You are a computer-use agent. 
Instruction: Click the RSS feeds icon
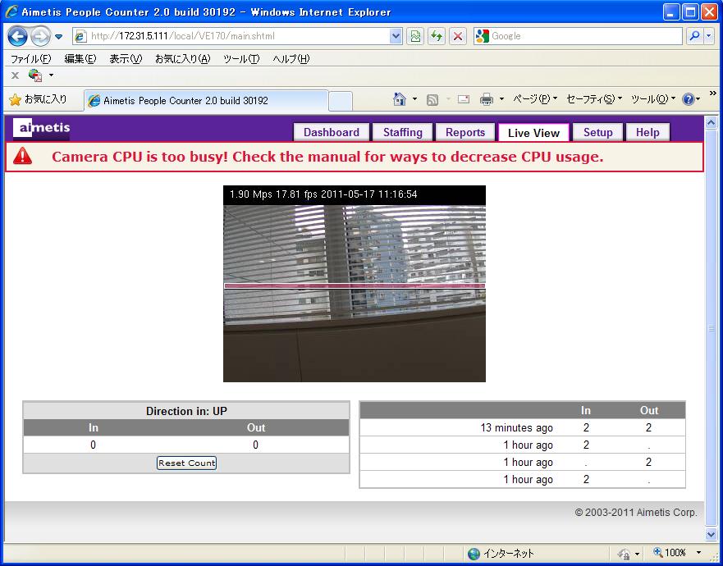pos(432,99)
